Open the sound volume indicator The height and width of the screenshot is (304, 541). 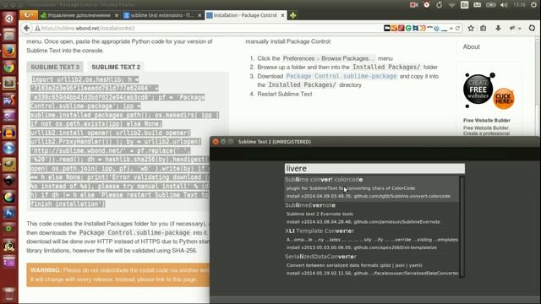504,5
